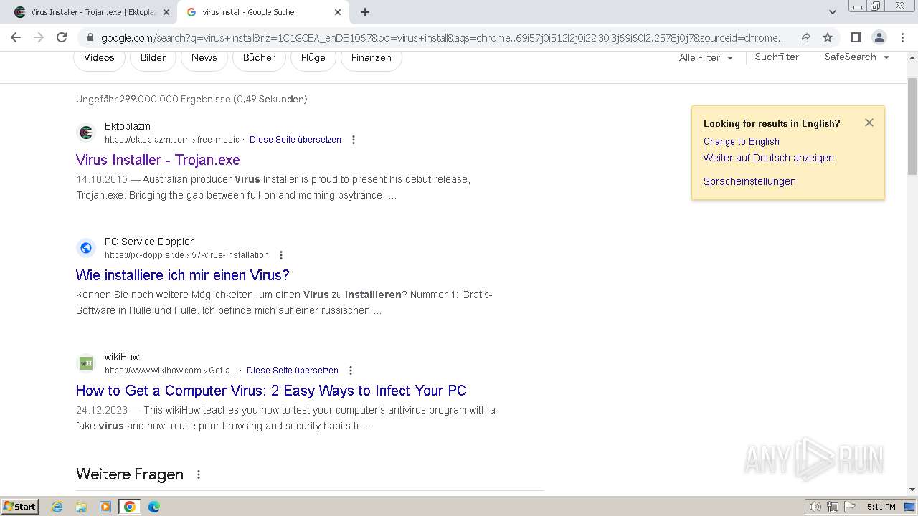Image resolution: width=918 pixels, height=516 pixels.
Task: Filter results by Videos
Action: pos(99,57)
